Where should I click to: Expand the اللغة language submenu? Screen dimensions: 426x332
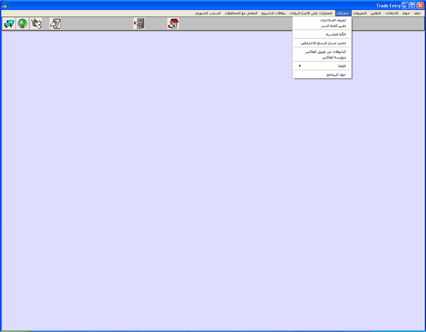coord(322,66)
